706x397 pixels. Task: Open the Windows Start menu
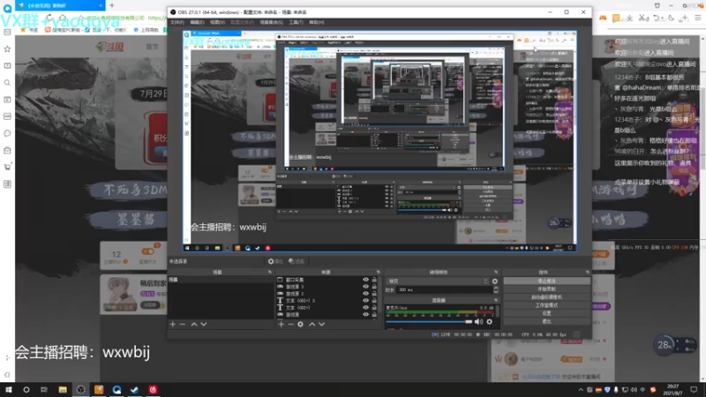9,390
